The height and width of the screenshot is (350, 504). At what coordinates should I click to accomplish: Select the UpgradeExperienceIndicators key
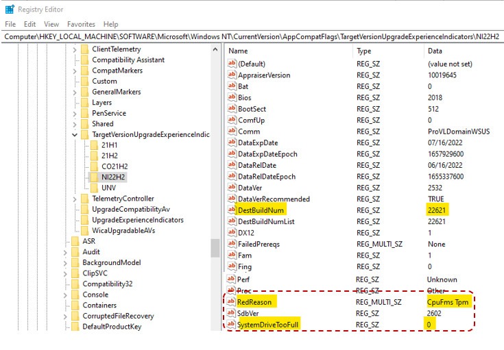(138, 220)
